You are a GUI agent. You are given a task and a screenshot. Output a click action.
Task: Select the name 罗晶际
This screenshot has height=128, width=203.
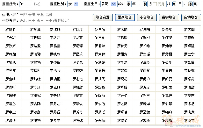[35, 104]
